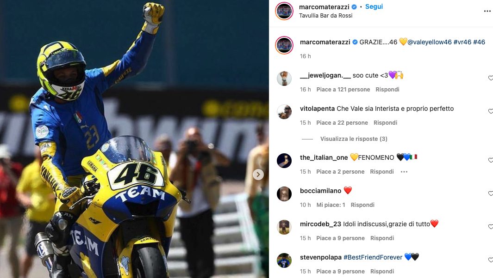Reply to vitolapenta via Rispondi
This screenshot has width=493, height=278.
coord(385,123)
